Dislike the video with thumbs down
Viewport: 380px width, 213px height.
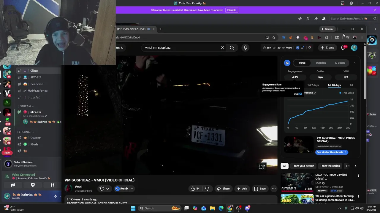click(x=207, y=189)
